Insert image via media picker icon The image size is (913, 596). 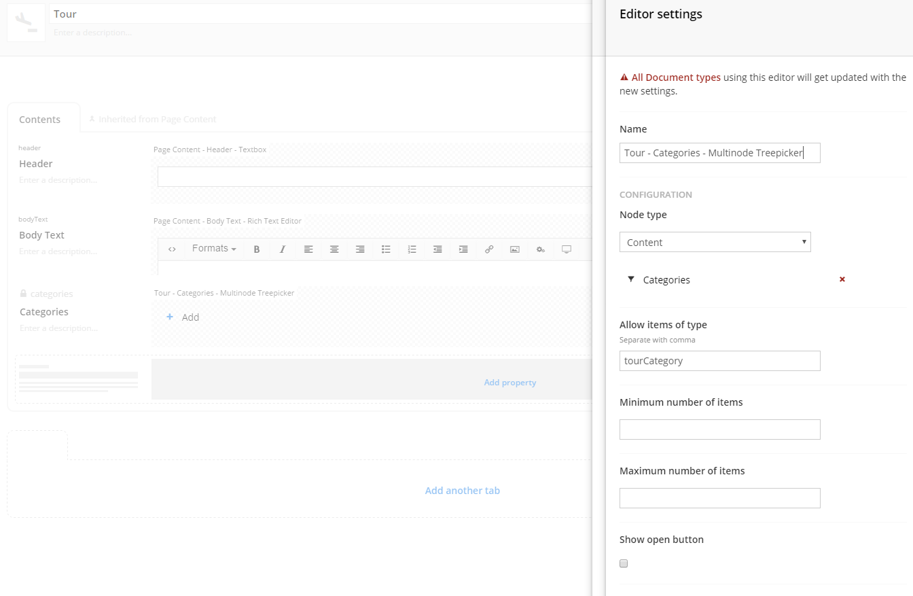click(515, 249)
